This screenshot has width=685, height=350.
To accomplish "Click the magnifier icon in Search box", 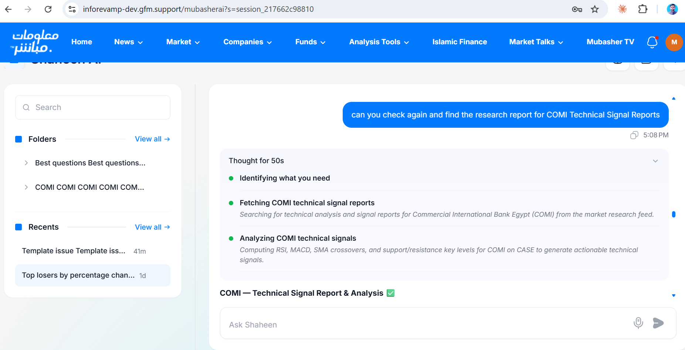I will pos(26,107).
